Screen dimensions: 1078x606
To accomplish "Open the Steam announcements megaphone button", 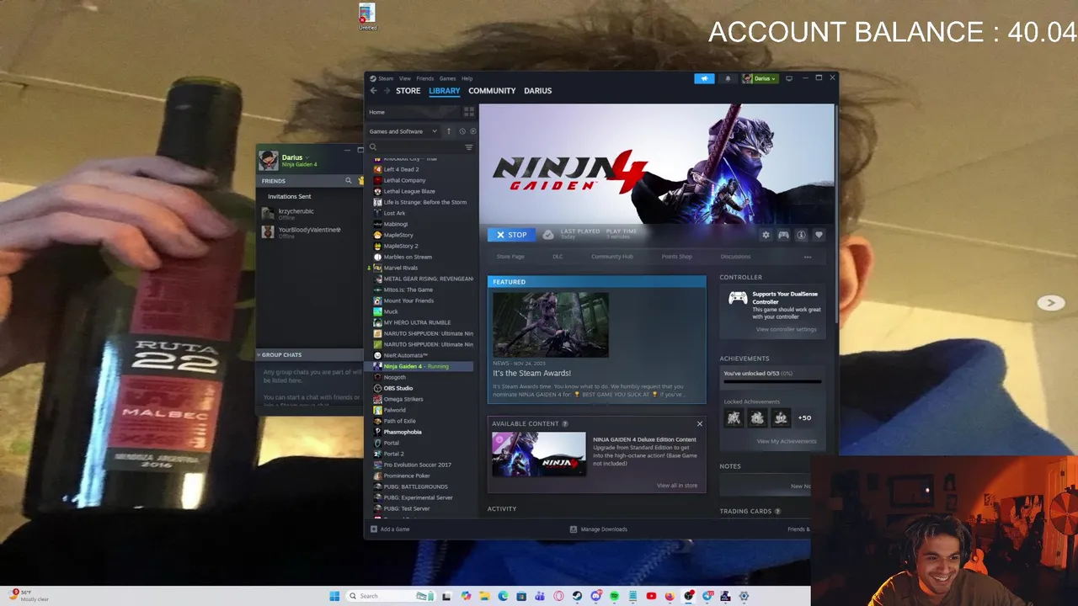I will pyautogui.click(x=704, y=78).
